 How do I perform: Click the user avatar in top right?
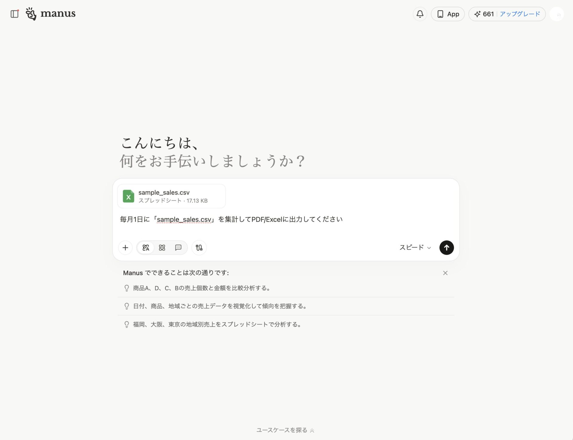tap(557, 14)
